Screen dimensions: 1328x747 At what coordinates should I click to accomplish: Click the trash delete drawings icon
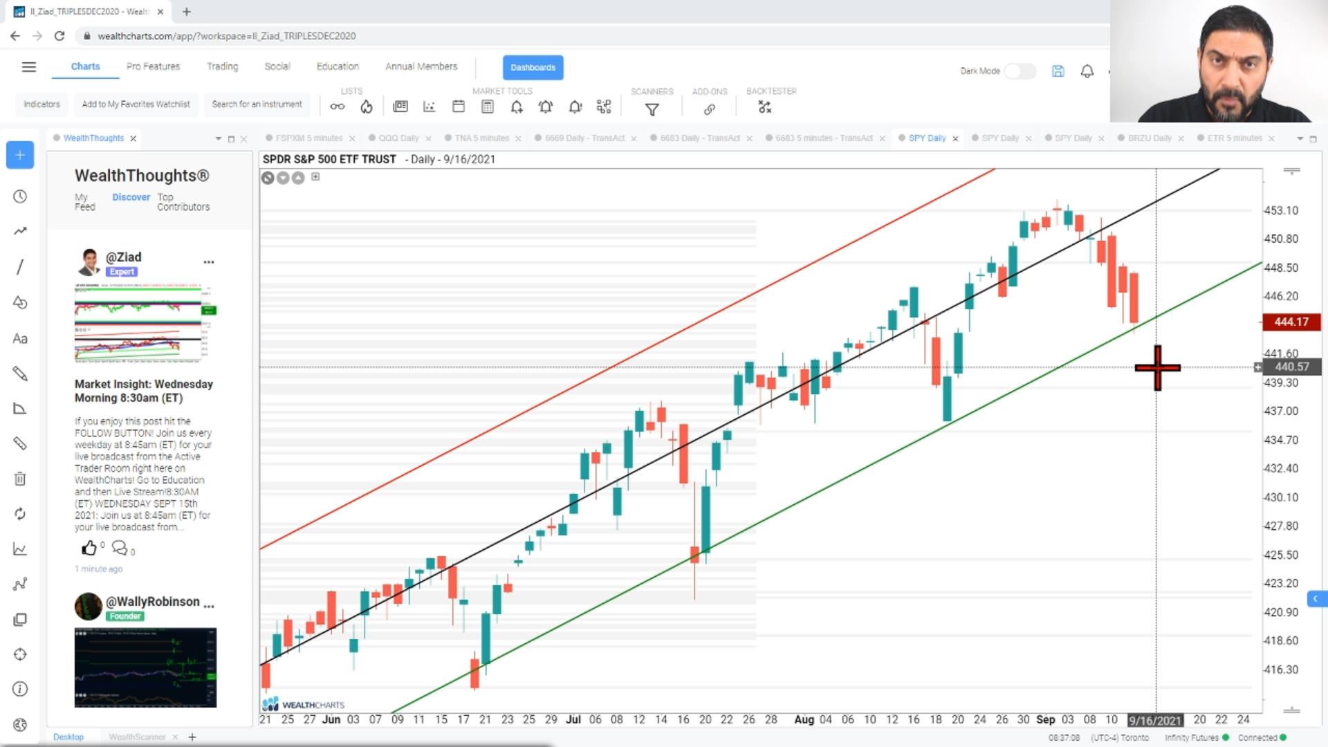click(x=20, y=479)
